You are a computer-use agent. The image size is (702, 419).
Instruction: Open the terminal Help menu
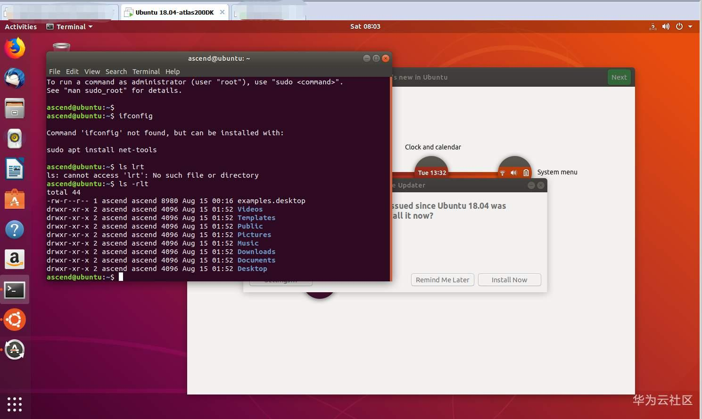(x=173, y=72)
